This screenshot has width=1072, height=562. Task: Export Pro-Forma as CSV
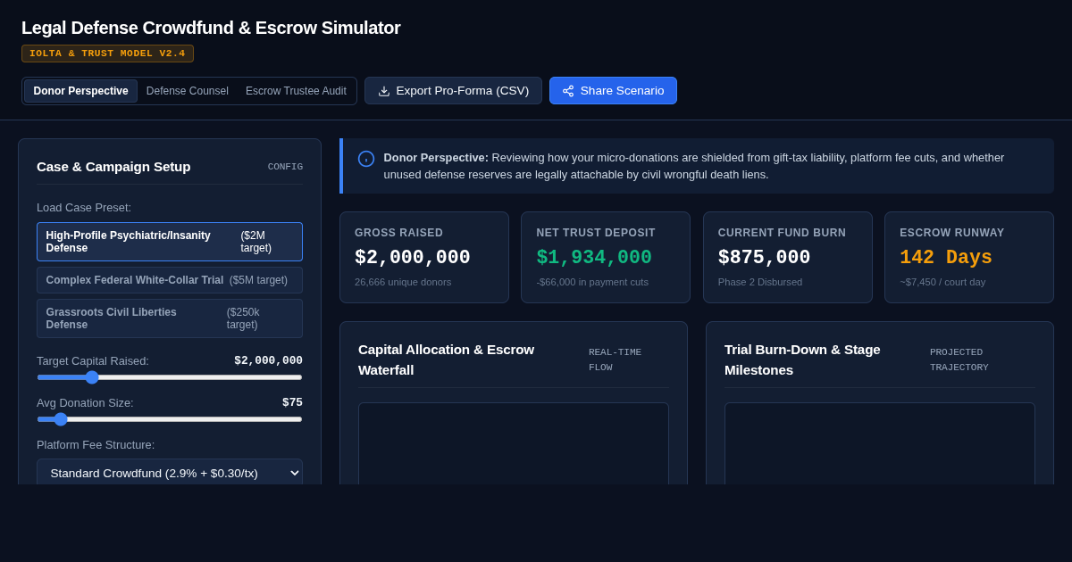pos(453,91)
